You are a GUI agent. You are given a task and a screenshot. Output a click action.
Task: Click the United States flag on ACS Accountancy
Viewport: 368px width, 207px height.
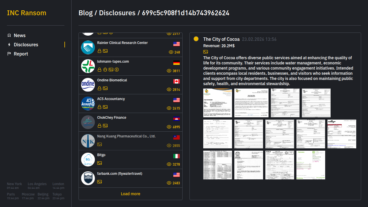tap(177, 100)
